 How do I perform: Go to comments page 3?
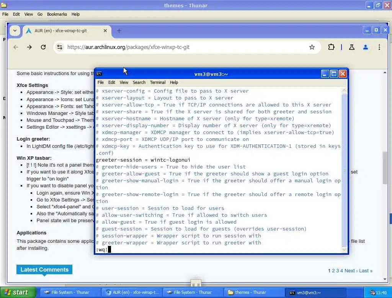click(337, 271)
